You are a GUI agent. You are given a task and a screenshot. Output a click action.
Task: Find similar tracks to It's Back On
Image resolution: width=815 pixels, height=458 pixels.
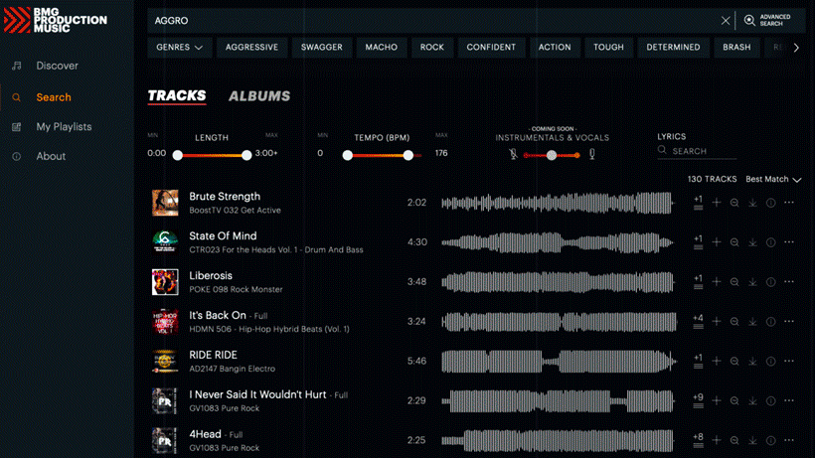[734, 322]
